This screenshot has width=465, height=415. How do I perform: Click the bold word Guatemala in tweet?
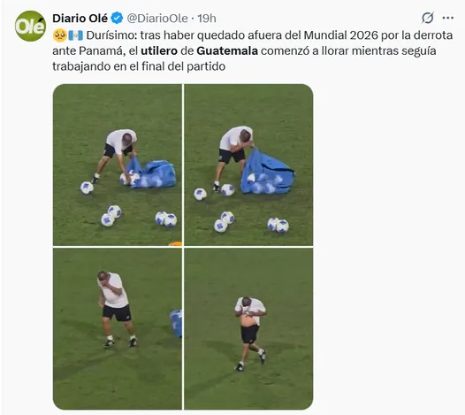(227, 50)
